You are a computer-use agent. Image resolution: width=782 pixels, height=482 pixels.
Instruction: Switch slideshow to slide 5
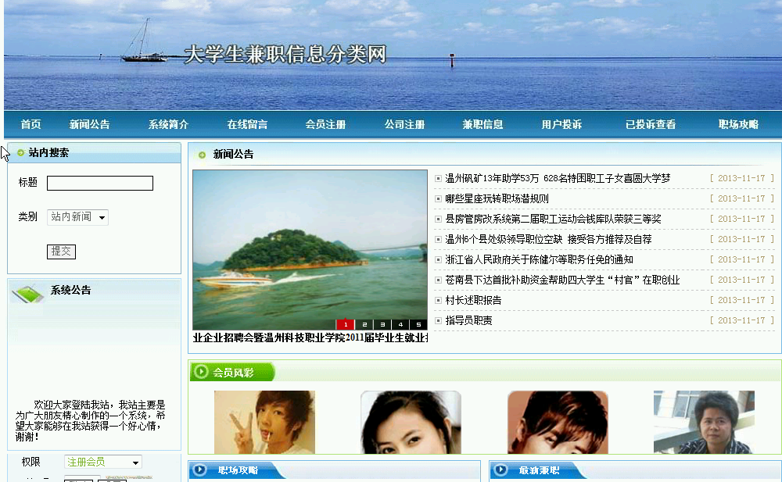[418, 324]
